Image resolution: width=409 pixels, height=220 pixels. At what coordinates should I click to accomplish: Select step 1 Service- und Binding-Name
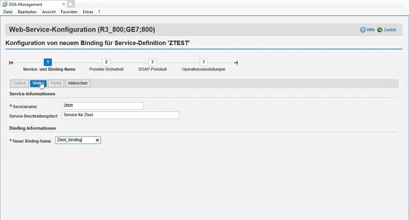pyautogui.click(x=48, y=62)
